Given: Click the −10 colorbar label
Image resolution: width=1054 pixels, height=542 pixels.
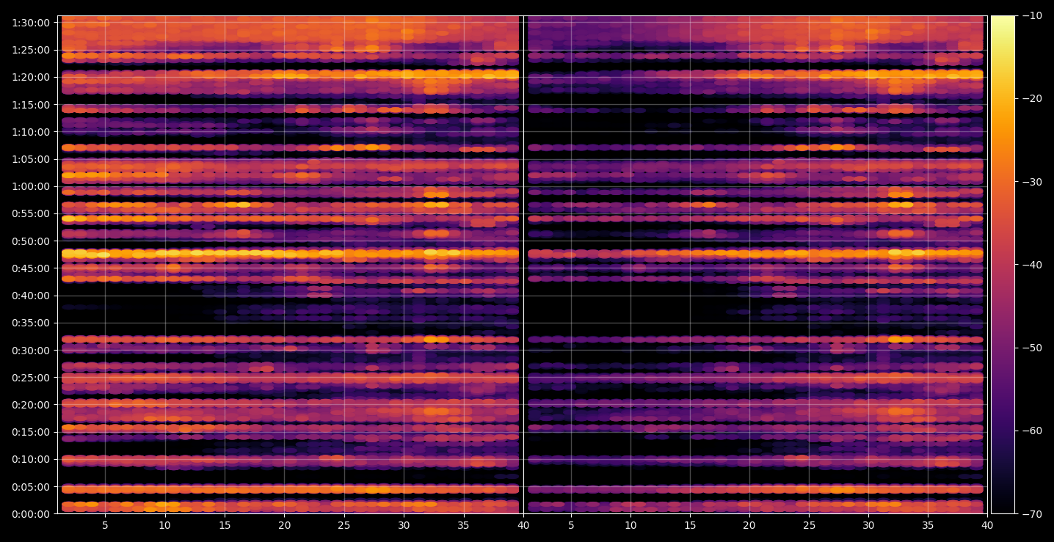Looking at the screenshot, I should (1031, 16).
